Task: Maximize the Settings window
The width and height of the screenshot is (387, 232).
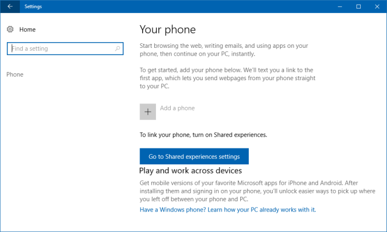Action: [x=359, y=6]
